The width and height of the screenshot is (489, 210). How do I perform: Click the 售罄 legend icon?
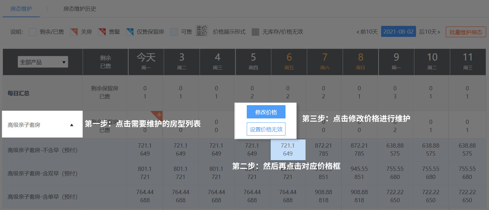coord(102,32)
